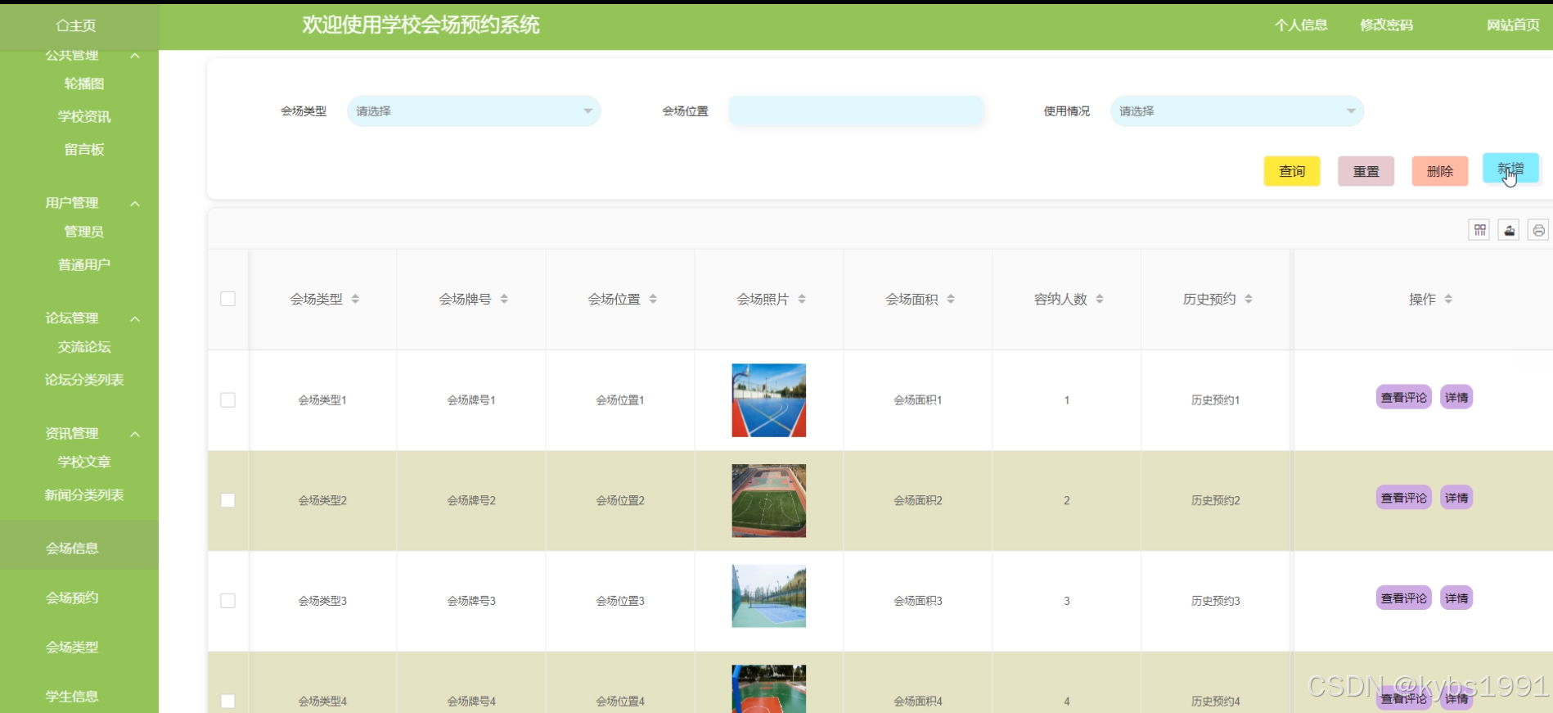
Task: Focus the 会场位置 search input
Action: tap(855, 111)
